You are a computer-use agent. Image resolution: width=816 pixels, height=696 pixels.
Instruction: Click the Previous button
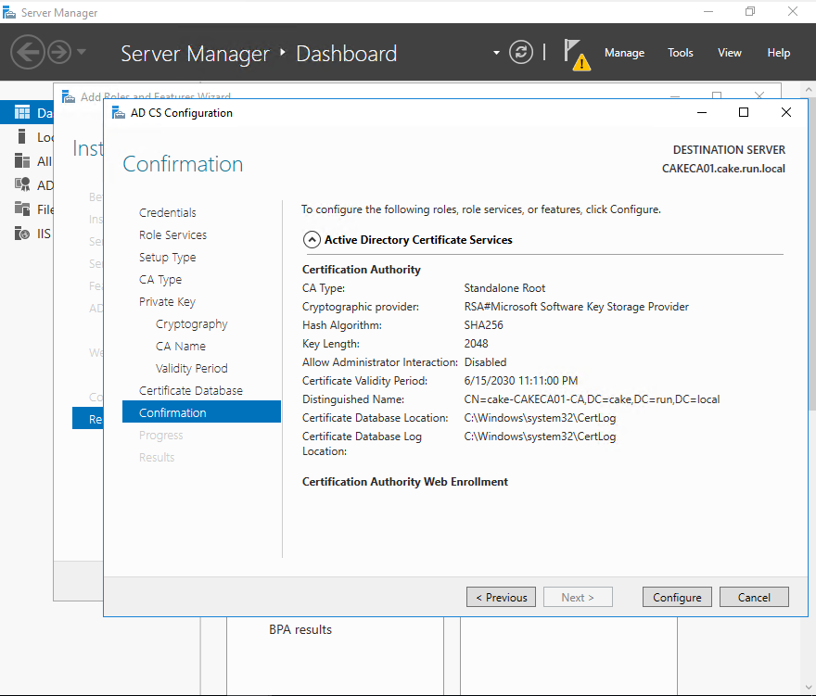click(501, 597)
